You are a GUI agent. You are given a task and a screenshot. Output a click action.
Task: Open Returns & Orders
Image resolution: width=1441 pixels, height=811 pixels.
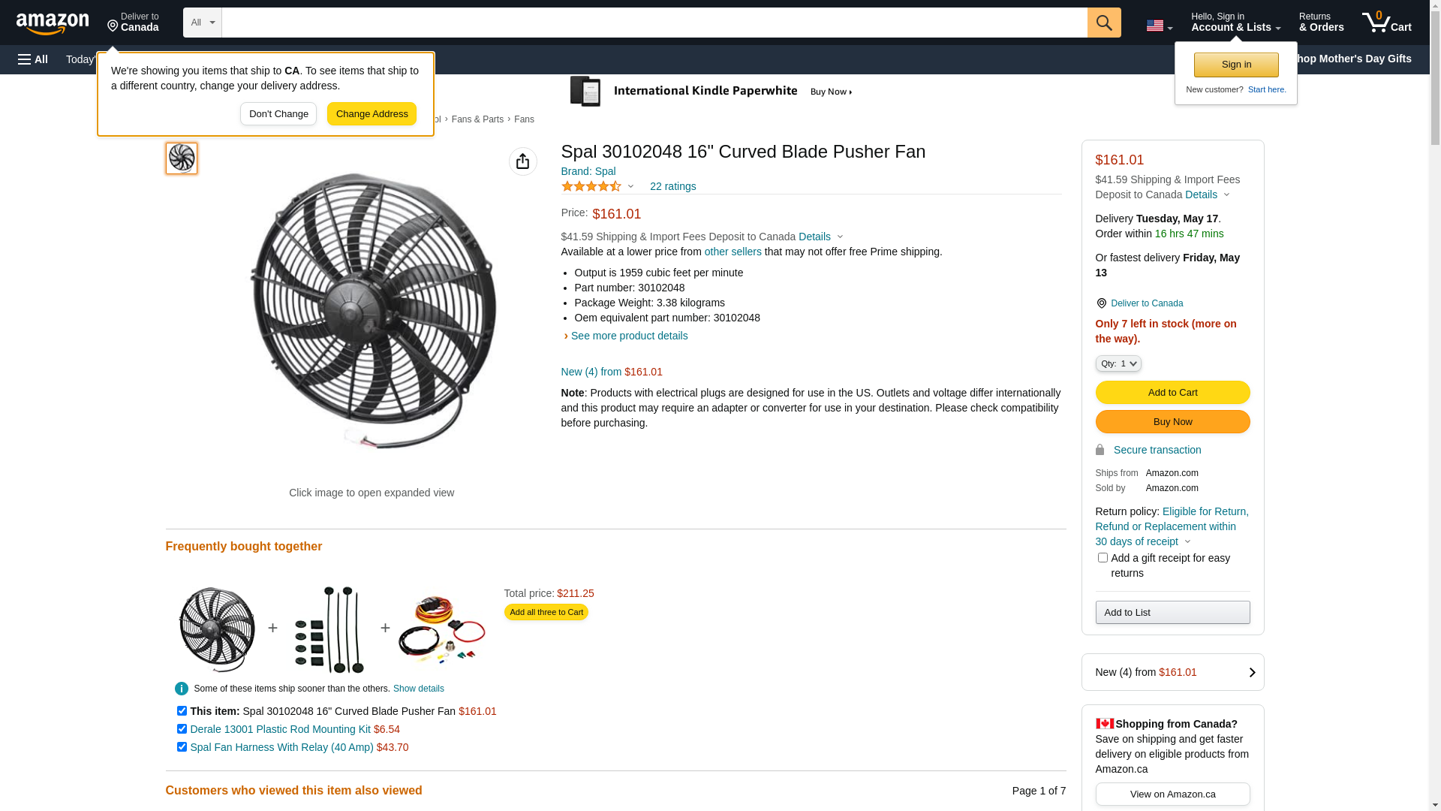click(x=1321, y=23)
